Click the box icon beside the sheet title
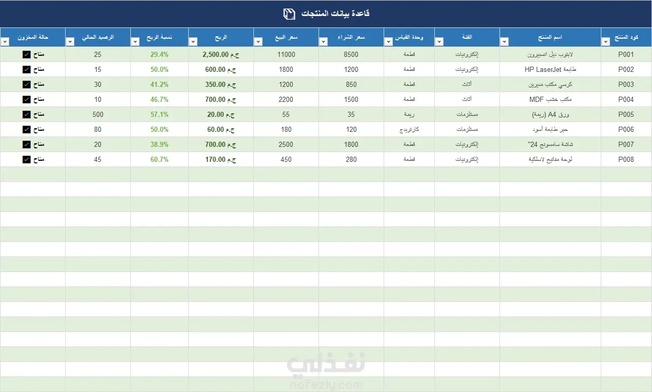This screenshot has height=392, width=652. pyautogui.click(x=290, y=14)
